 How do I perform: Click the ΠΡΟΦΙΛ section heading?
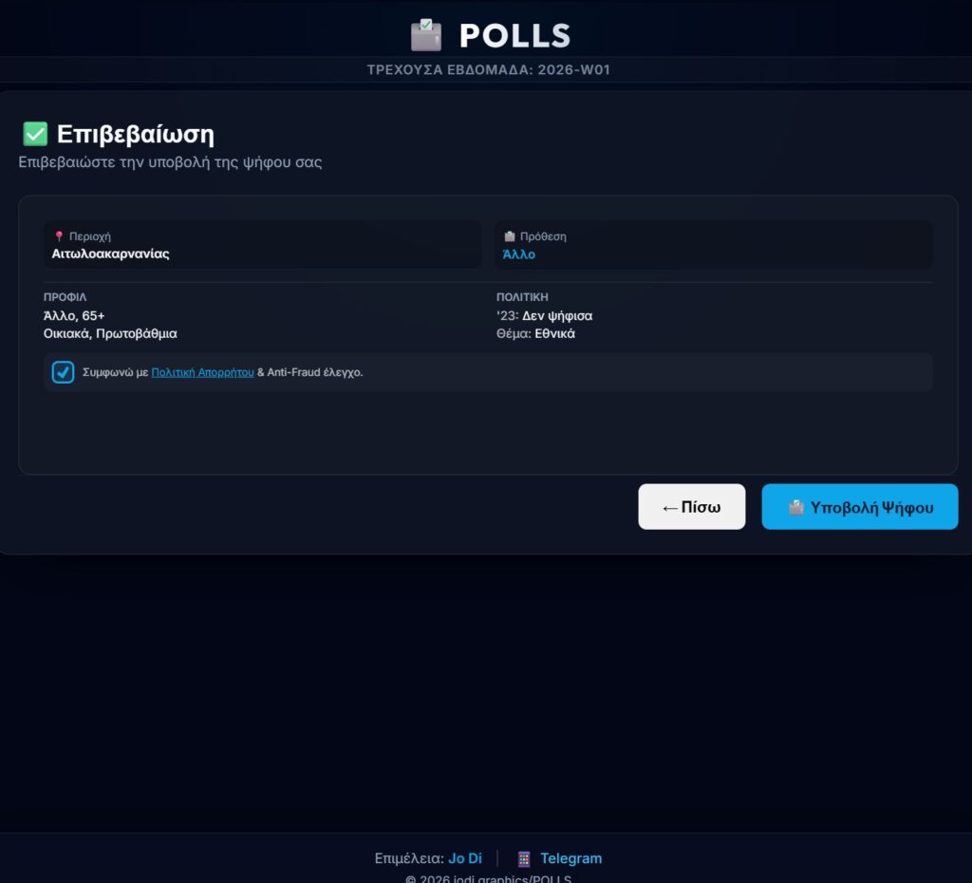(65, 297)
